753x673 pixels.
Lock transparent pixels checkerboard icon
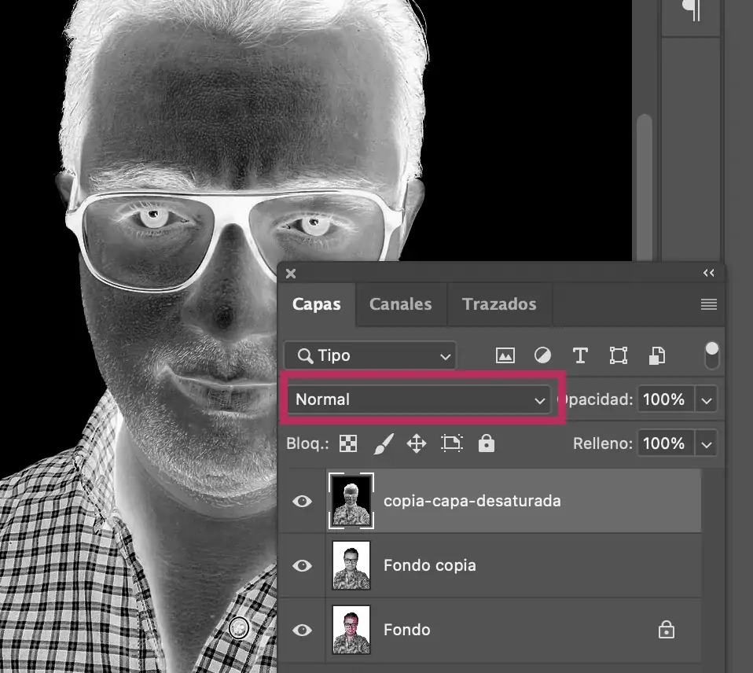(348, 443)
